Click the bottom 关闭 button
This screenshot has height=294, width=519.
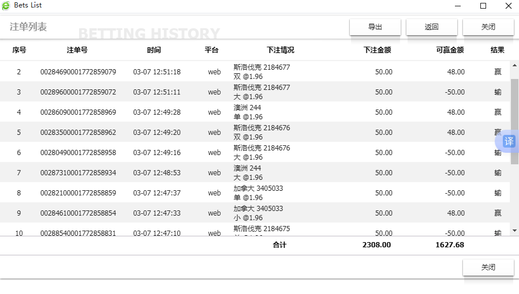click(488, 267)
